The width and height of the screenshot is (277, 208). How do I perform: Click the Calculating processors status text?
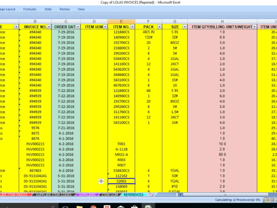pos(237,200)
